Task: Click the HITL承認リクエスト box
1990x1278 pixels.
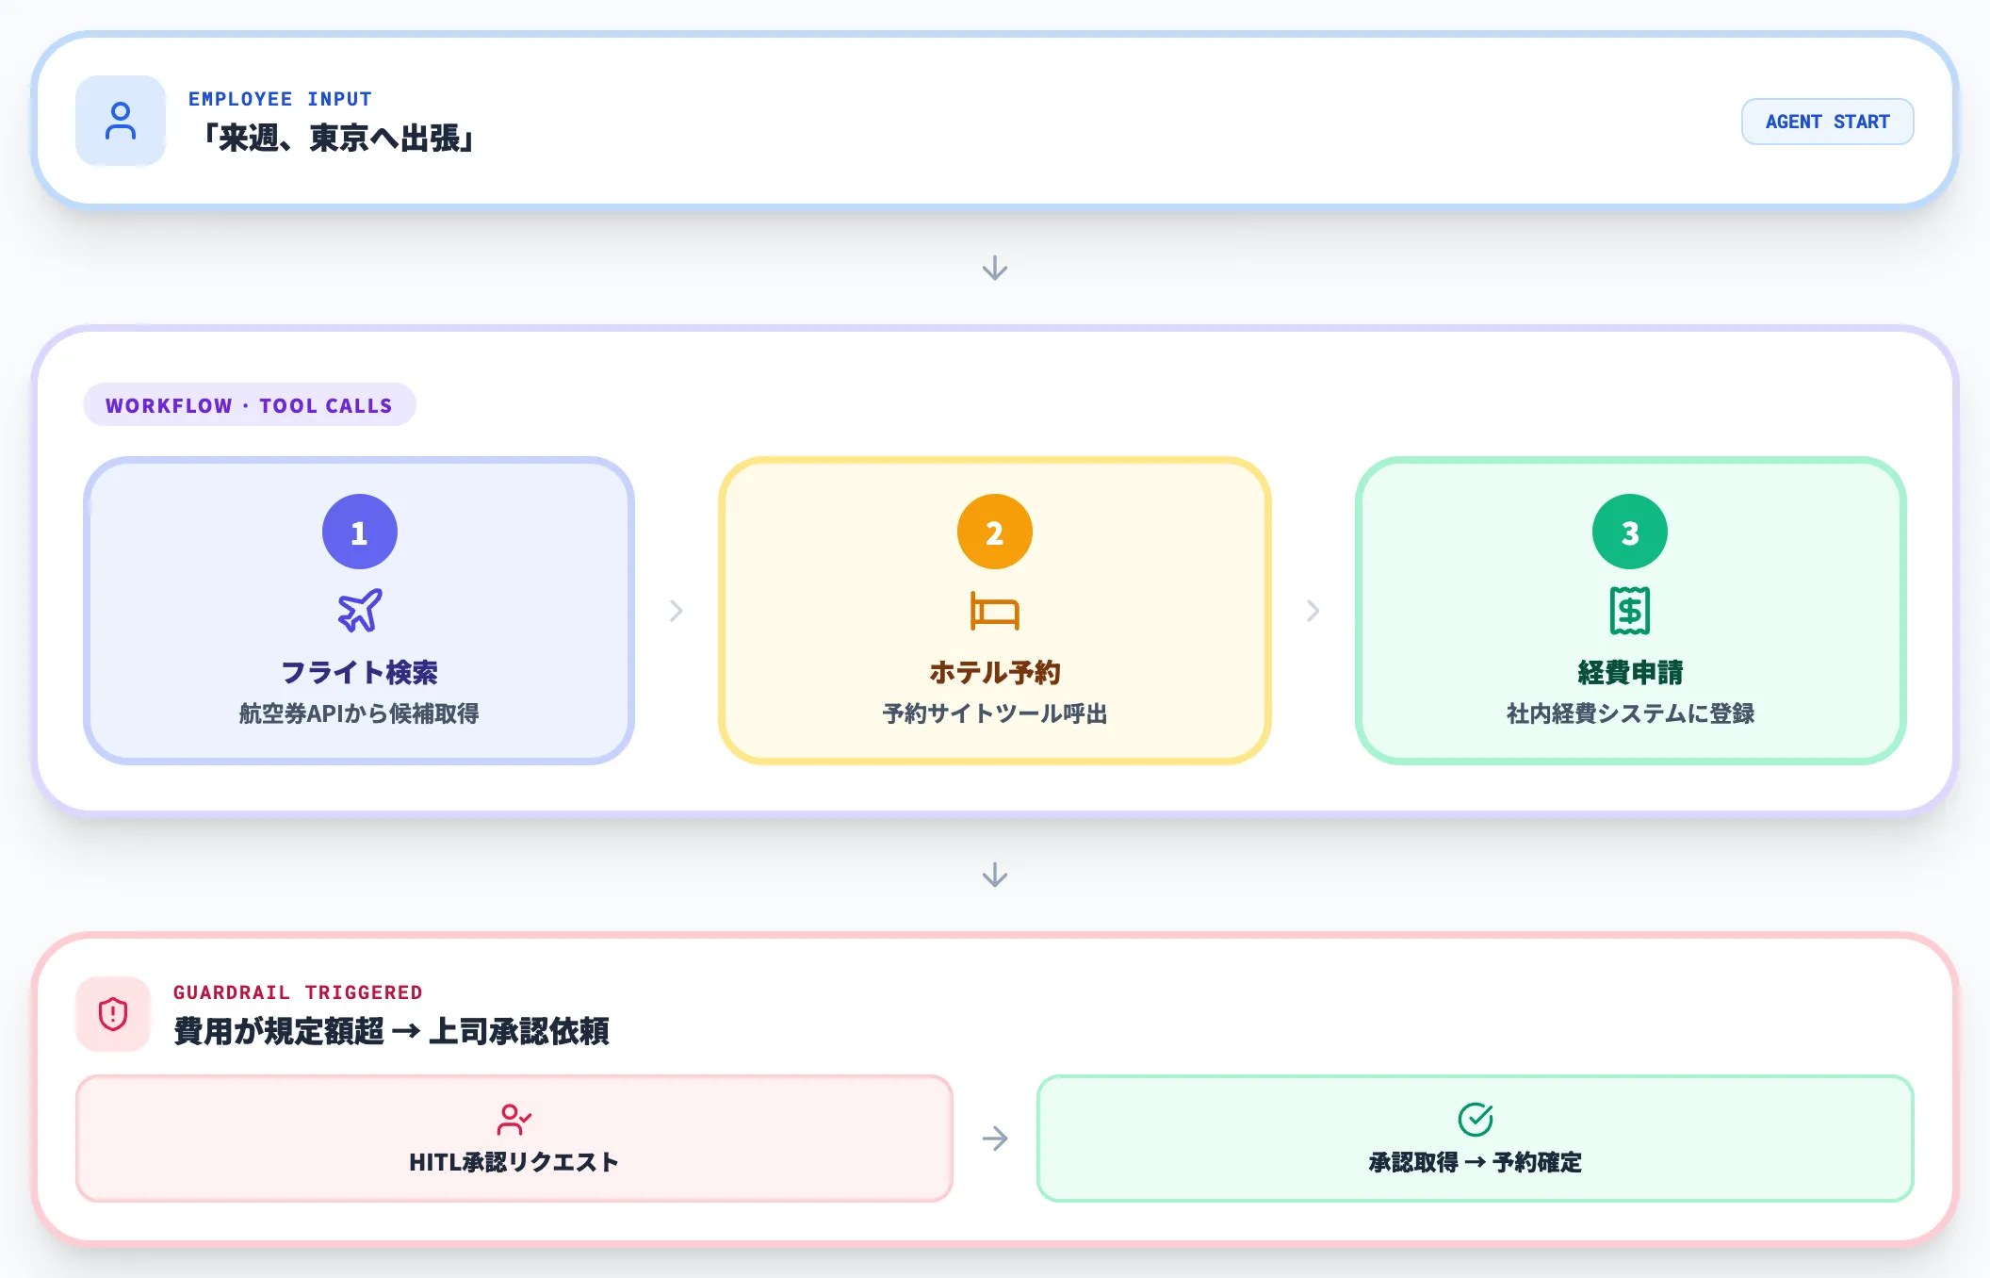Action: tap(514, 1139)
